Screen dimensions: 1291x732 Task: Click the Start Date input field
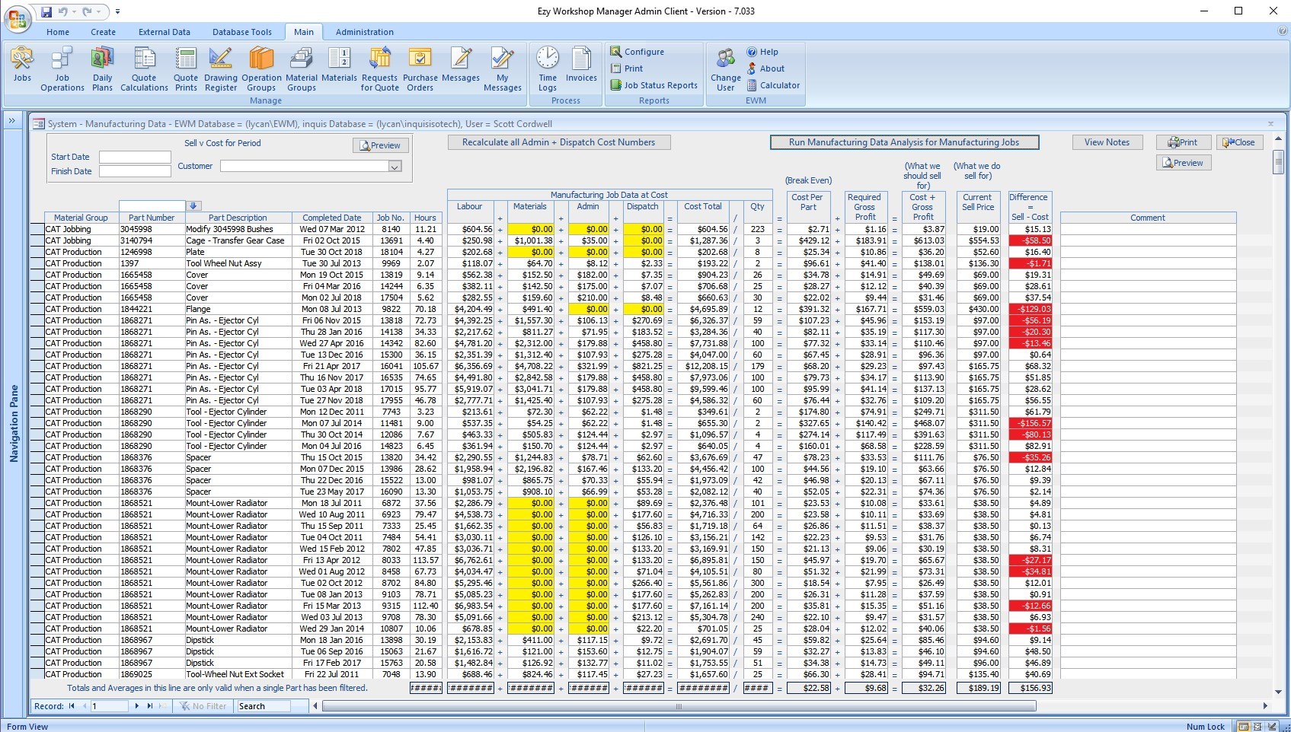135,157
